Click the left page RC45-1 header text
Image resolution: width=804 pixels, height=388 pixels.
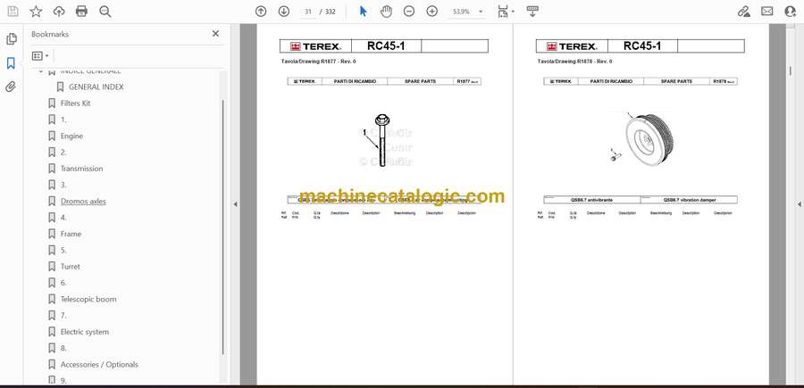tap(386, 46)
